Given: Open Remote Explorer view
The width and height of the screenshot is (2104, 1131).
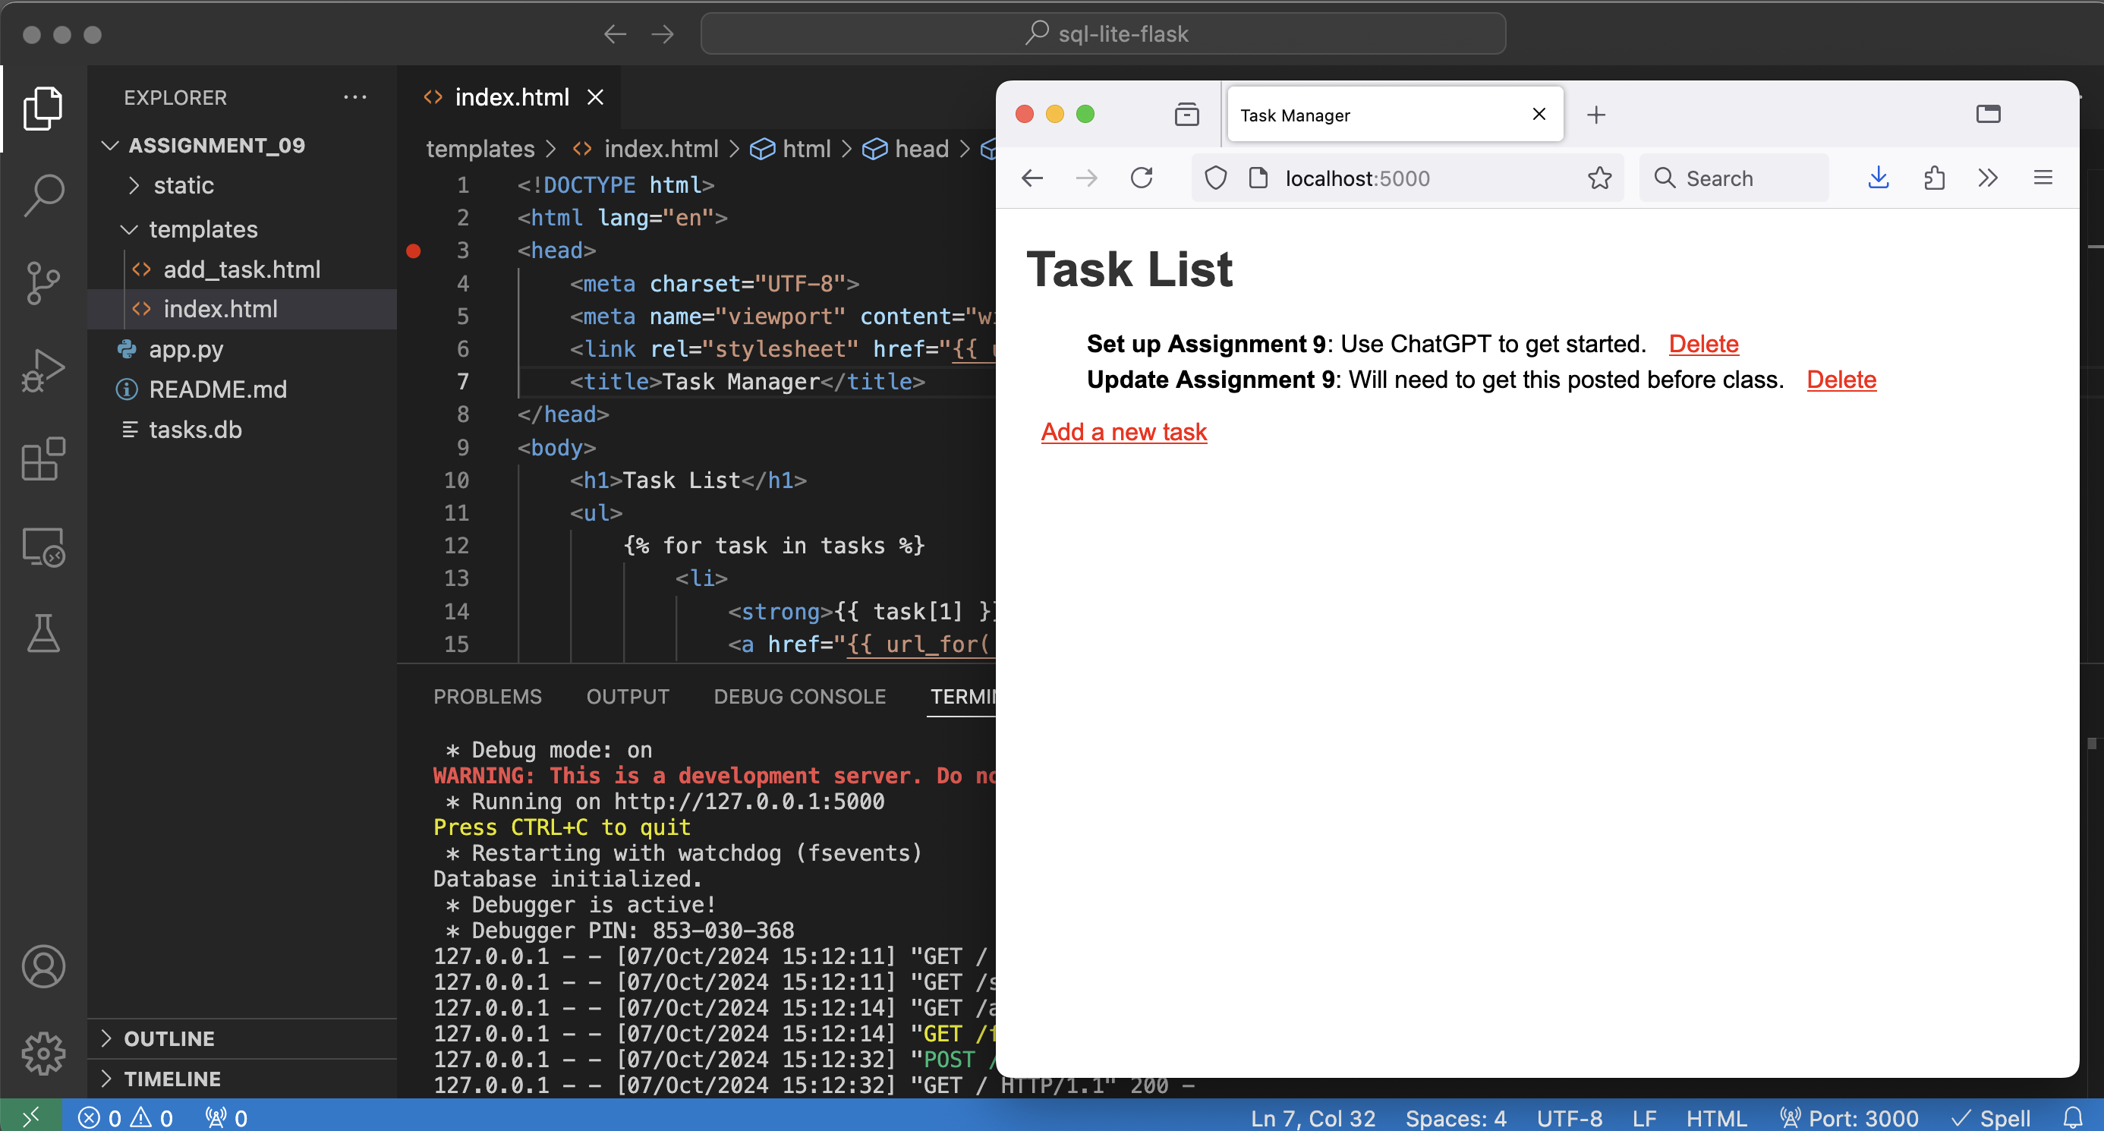Looking at the screenshot, I should (43, 547).
